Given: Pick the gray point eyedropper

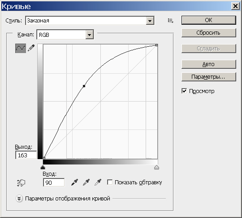Looking at the screenshot, I should (x=86, y=182).
